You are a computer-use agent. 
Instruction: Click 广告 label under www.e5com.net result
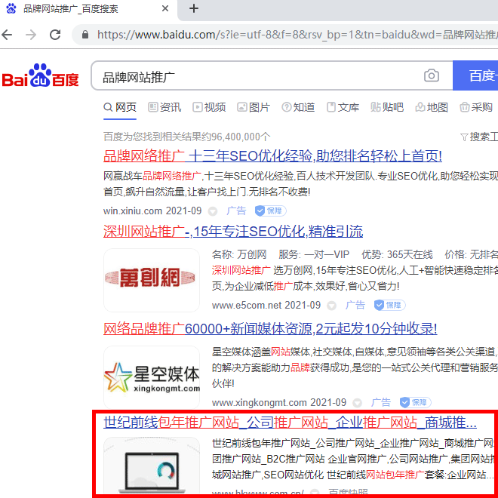click(x=355, y=306)
